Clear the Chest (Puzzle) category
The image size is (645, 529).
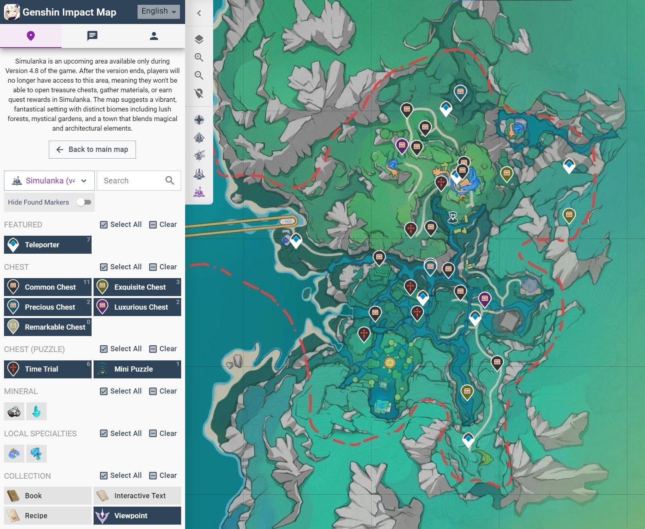coord(163,349)
